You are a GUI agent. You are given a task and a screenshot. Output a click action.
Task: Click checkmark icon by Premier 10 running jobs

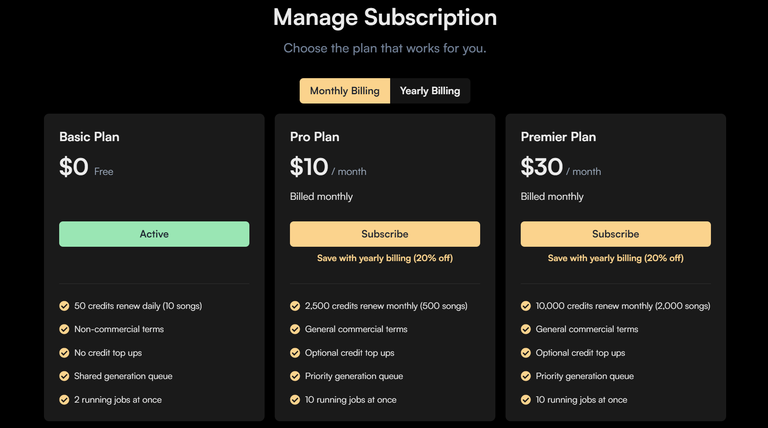pyautogui.click(x=526, y=400)
